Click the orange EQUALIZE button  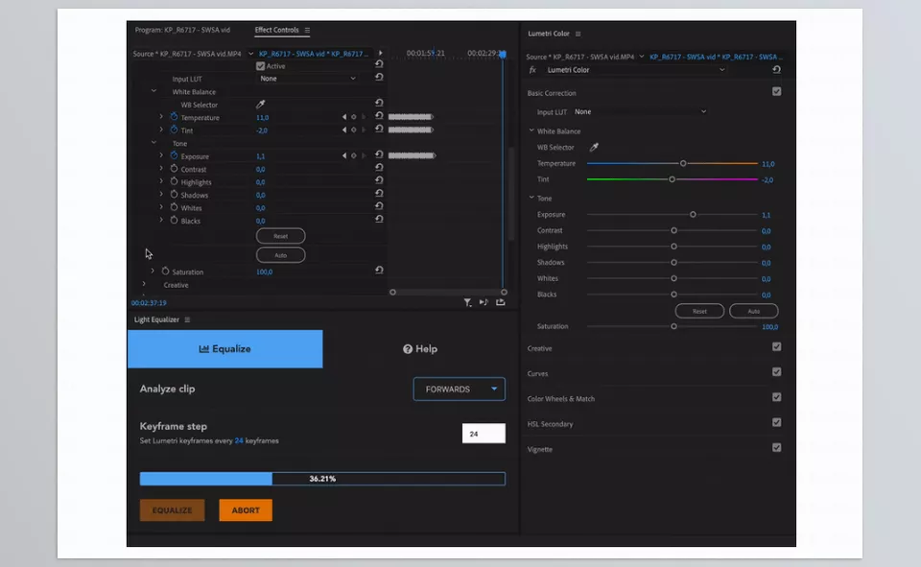pyautogui.click(x=172, y=510)
